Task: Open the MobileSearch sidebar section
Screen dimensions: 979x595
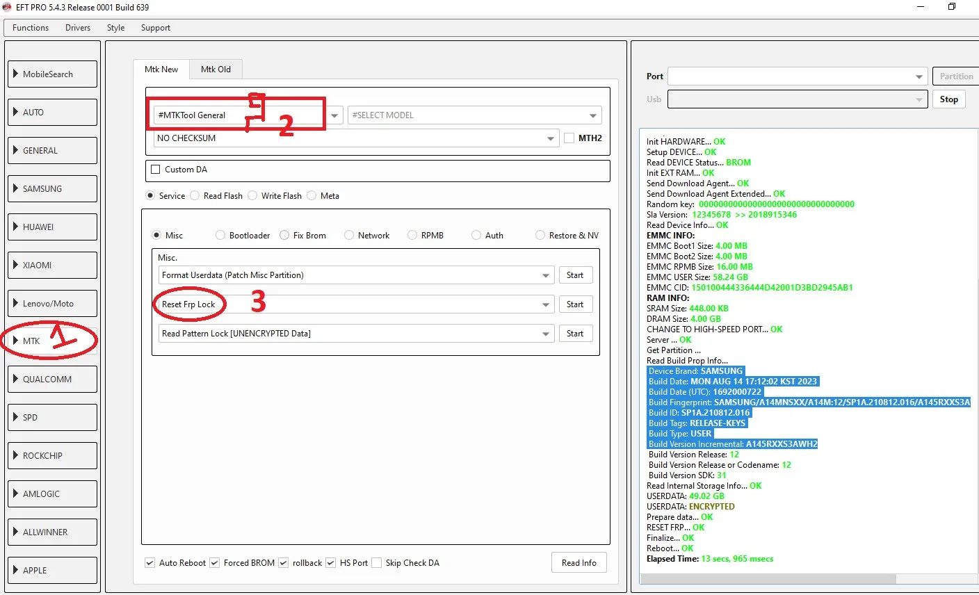Action: pyautogui.click(x=52, y=74)
